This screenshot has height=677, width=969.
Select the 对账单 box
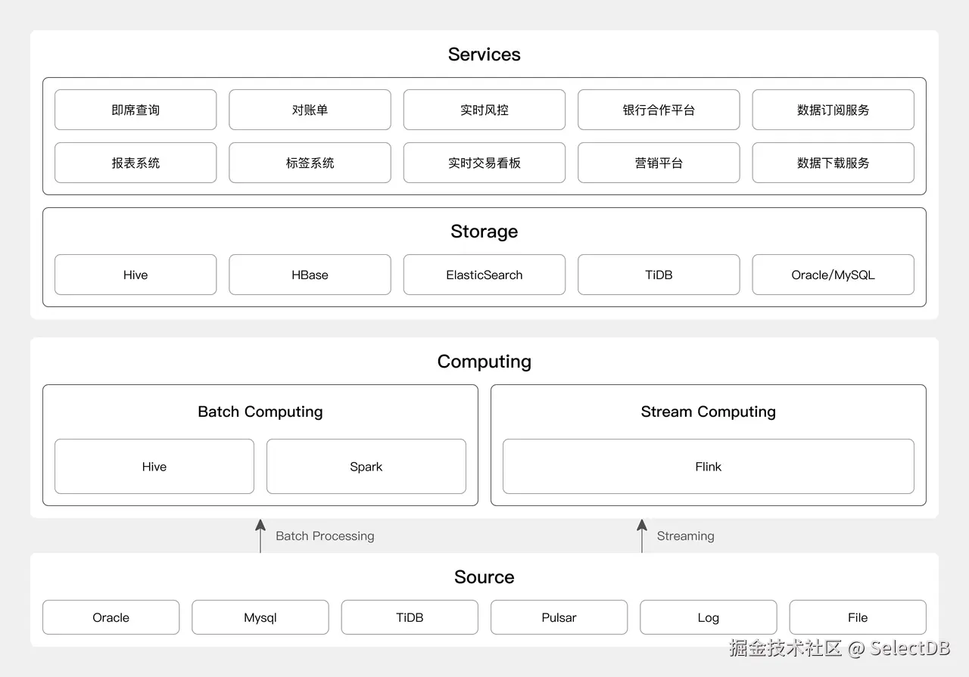pyautogui.click(x=310, y=110)
